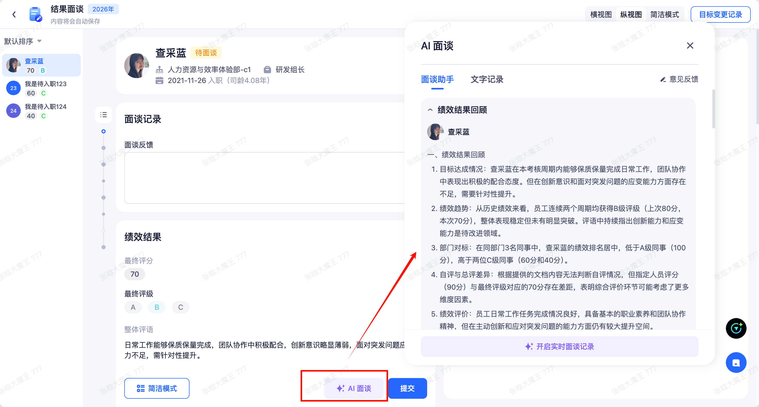This screenshot has width=759, height=407.
Task: Collapse the 绩效结果回顾 section
Action: click(430, 110)
